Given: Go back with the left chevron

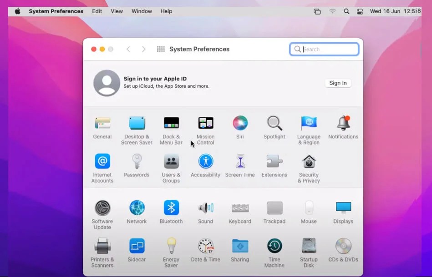Looking at the screenshot, I should [128, 49].
